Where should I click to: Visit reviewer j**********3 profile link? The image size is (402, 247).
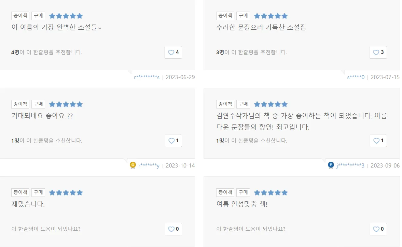[350, 166]
